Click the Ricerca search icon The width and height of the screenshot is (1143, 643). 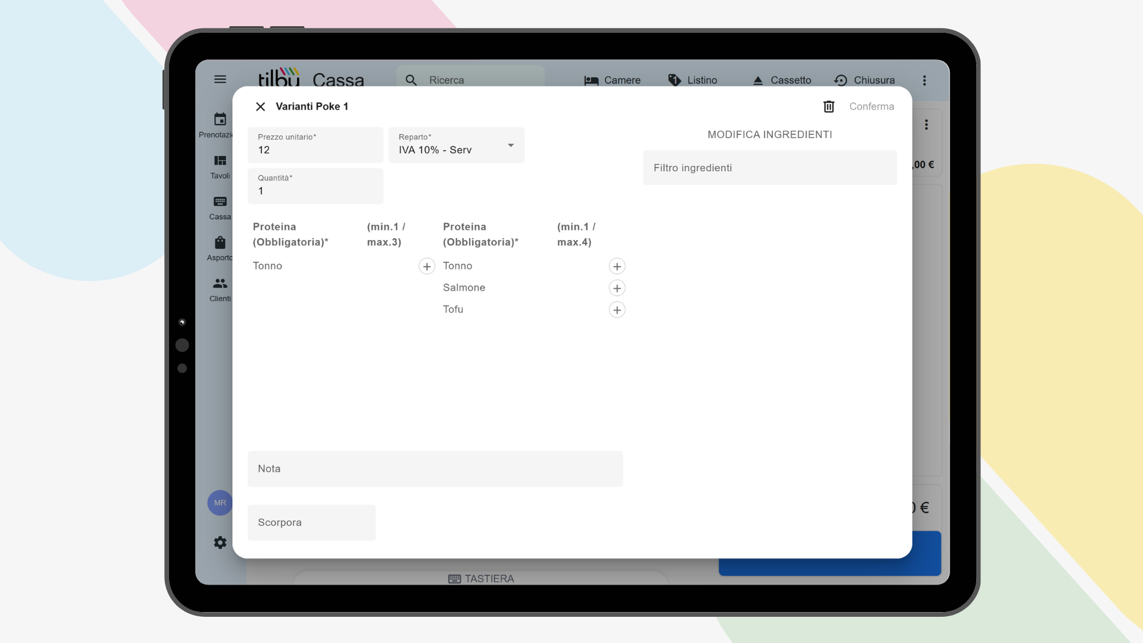pos(411,80)
